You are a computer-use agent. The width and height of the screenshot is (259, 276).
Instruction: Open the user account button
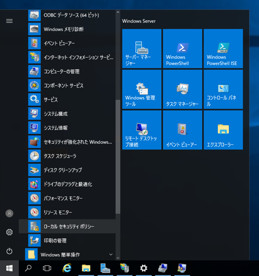[x=9, y=213]
